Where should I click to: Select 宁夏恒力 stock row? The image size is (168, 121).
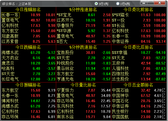(83, 90)
